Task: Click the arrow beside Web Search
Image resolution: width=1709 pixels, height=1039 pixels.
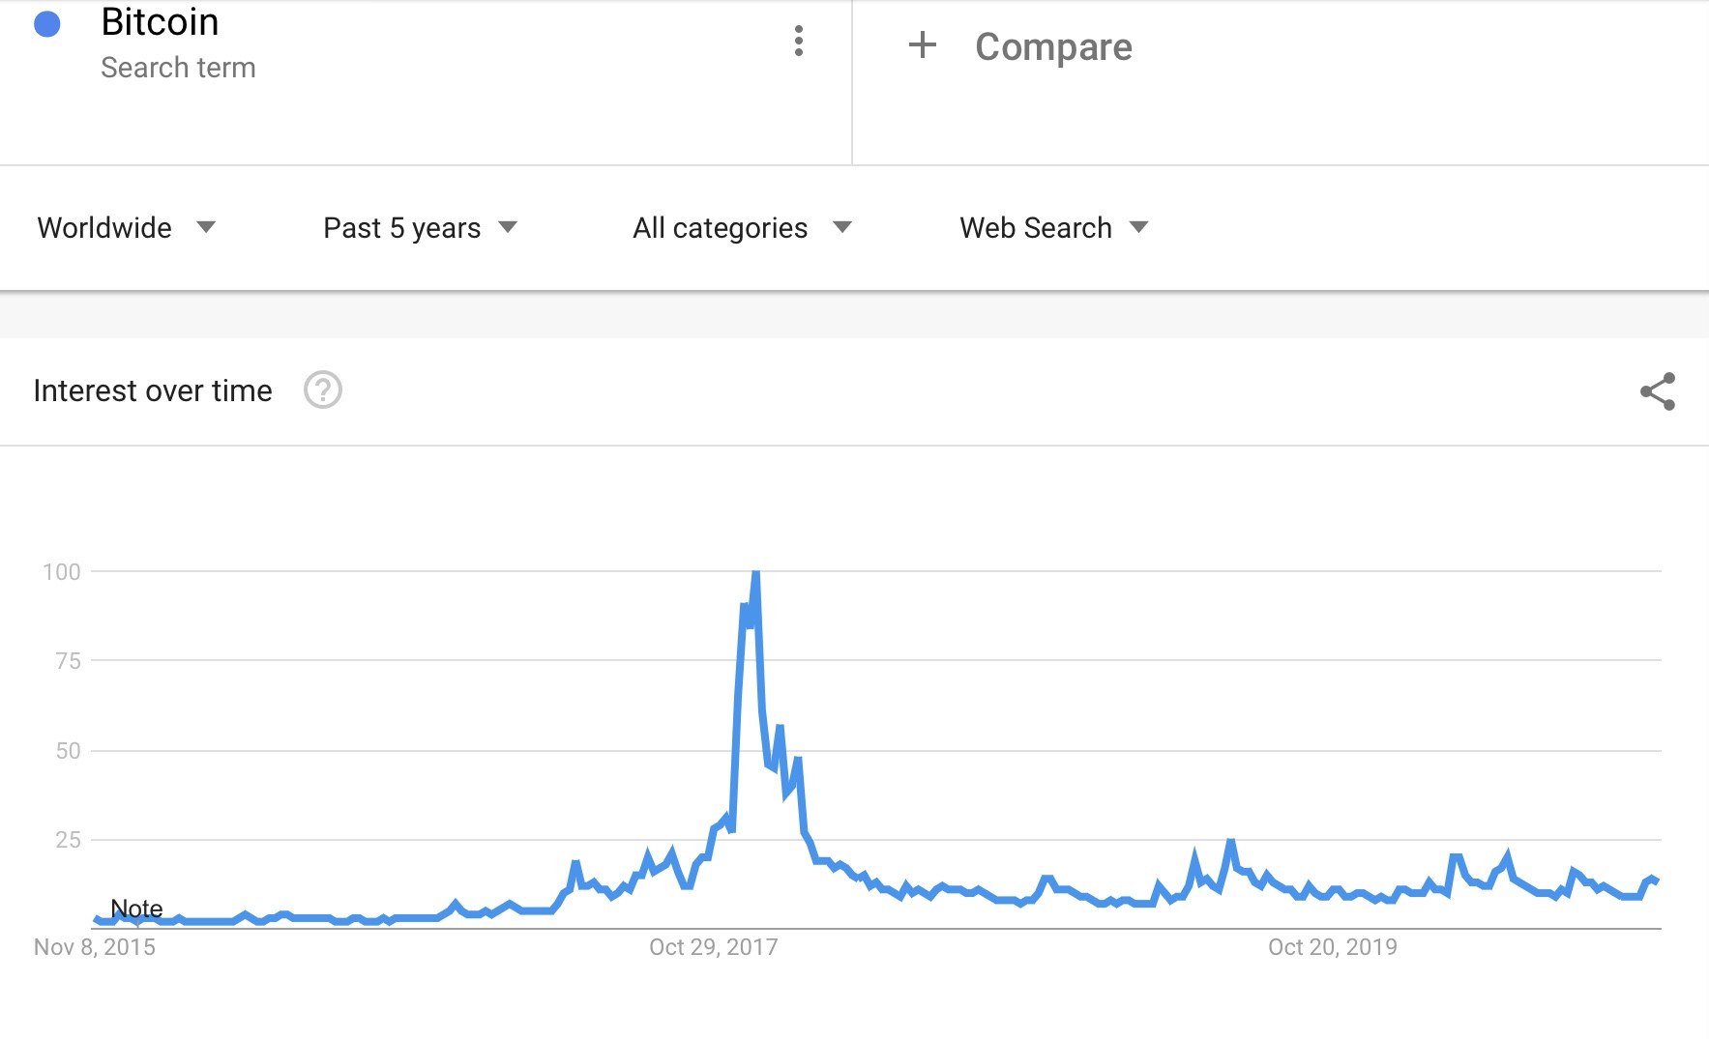Action: [x=1139, y=227]
